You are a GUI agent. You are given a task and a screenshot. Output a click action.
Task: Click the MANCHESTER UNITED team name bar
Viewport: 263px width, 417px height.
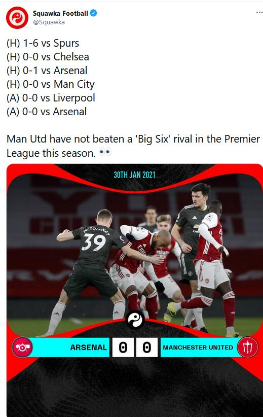point(200,347)
